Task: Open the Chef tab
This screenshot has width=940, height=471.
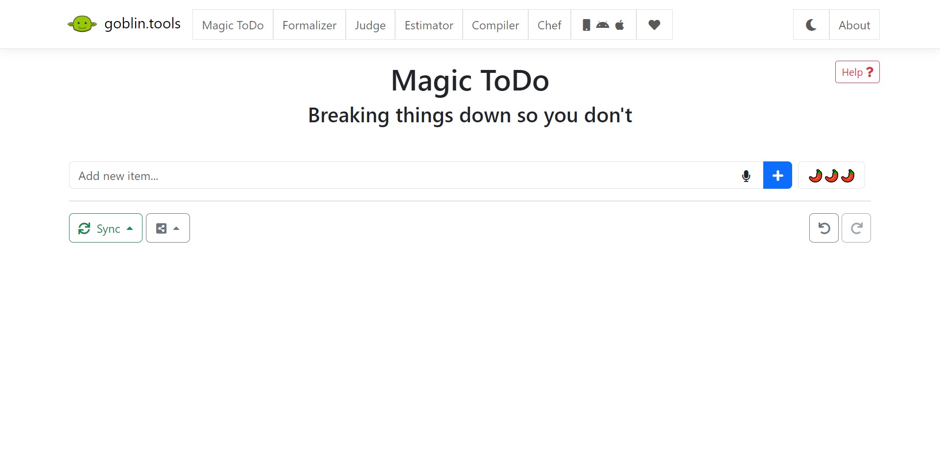Action: coord(549,25)
